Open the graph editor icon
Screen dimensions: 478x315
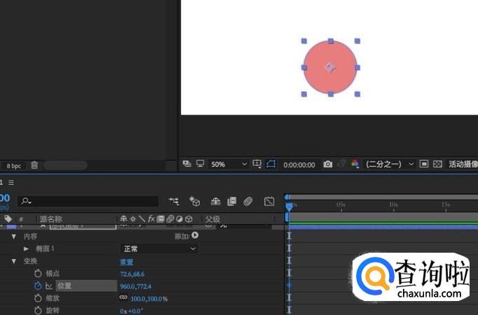point(269,202)
